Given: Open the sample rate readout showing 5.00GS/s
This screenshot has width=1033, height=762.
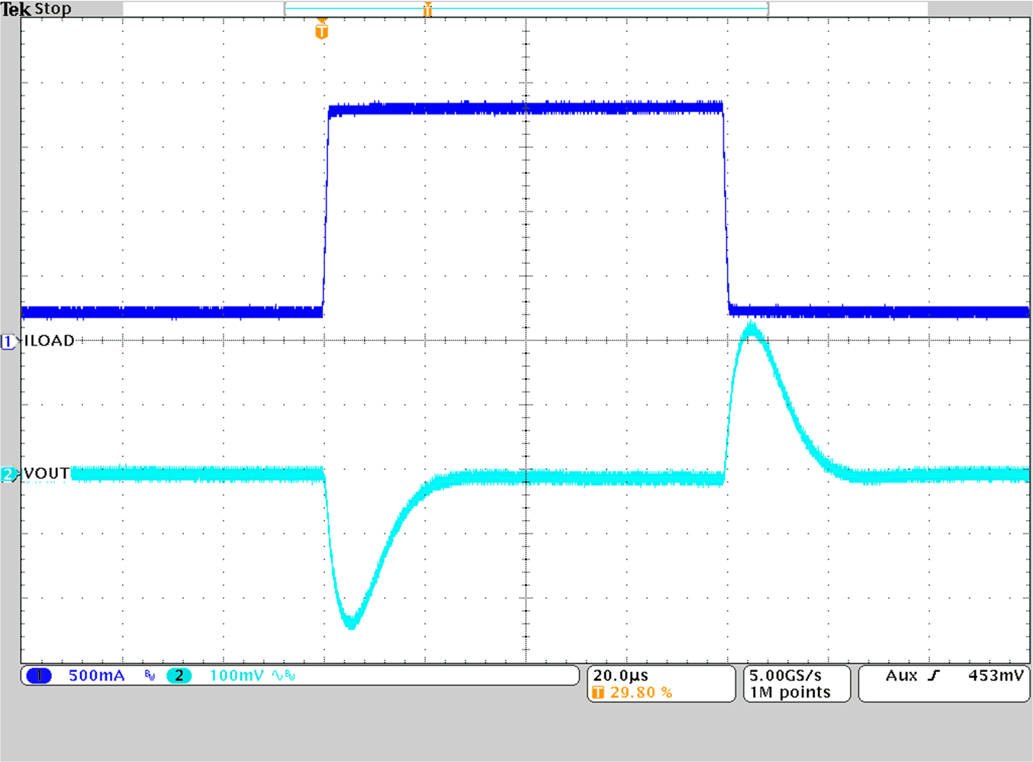Looking at the screenshot, I should pos(784,674).
